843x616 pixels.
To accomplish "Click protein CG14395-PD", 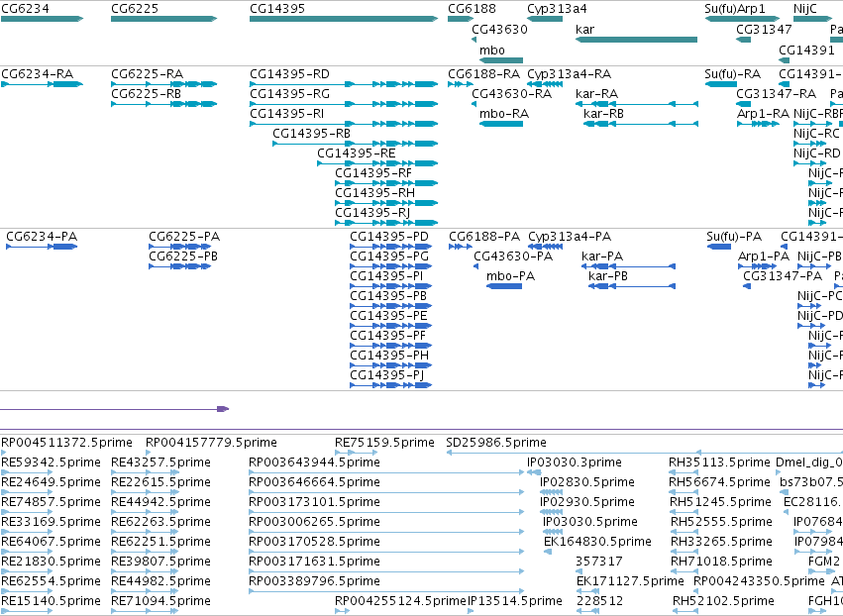I will (x=389, y=237).
